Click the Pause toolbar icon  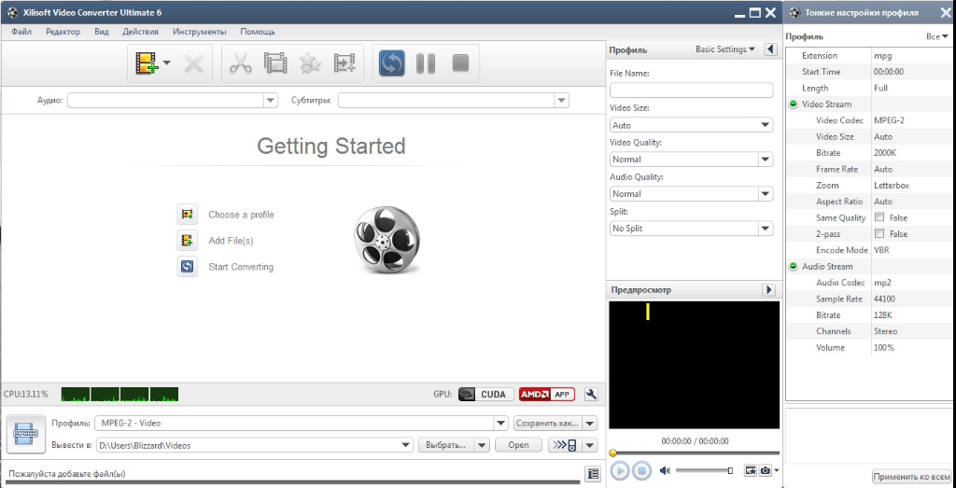426,63
